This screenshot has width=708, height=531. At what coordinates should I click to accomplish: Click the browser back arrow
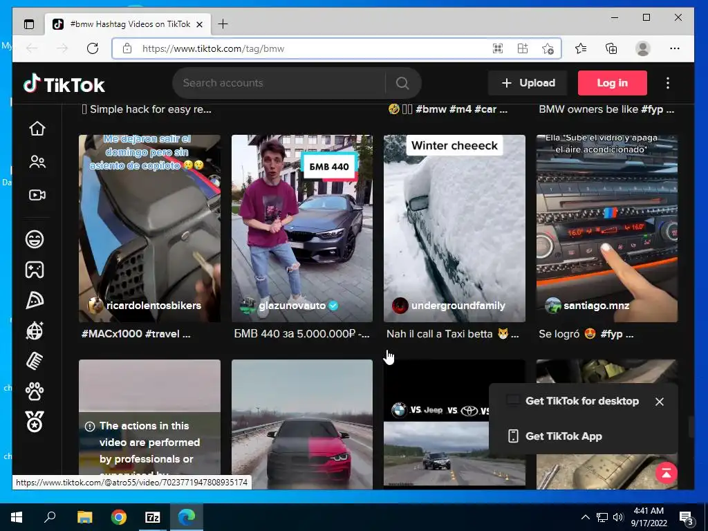tap(32, 48)
